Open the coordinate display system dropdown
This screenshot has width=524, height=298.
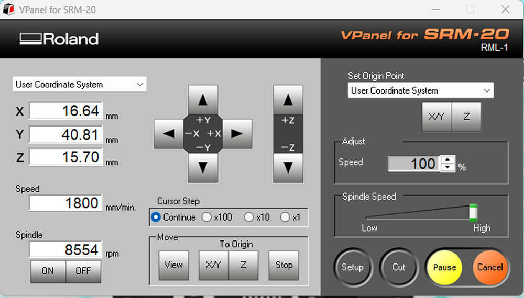80,84
